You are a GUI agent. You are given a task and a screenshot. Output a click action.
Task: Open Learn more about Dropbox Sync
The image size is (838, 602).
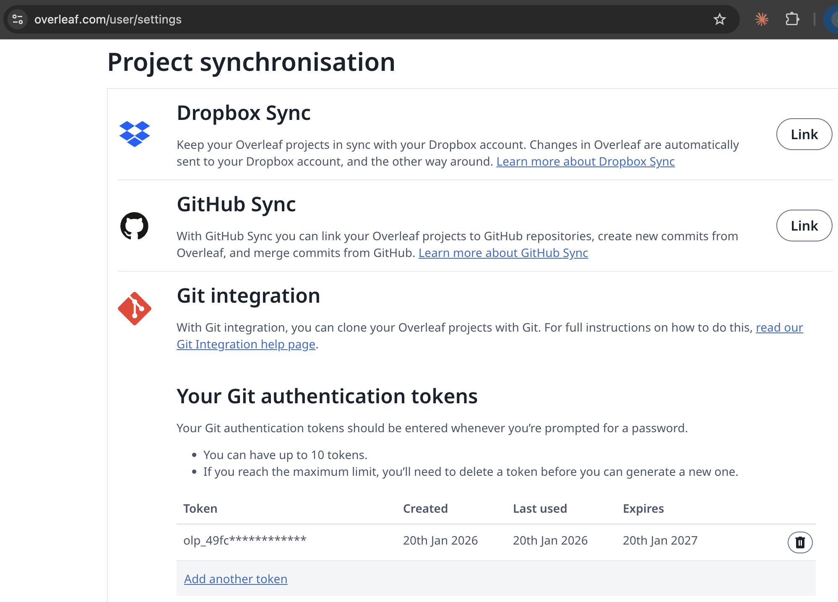tap(585, 161)
